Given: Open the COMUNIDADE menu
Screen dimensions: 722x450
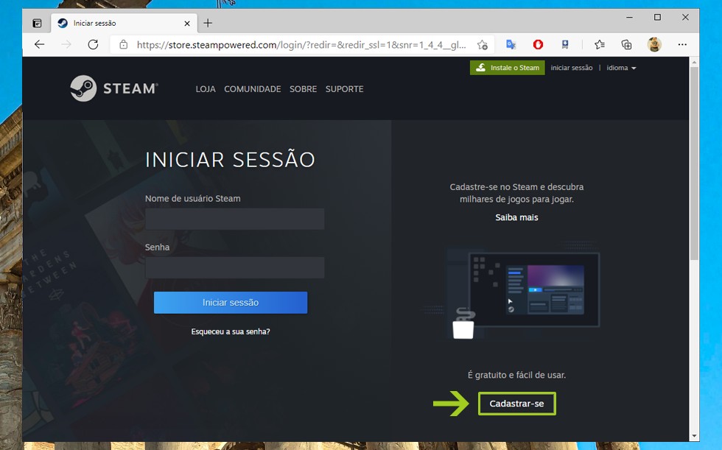Looking at the screenshot, I should click(x=252, y=89).
